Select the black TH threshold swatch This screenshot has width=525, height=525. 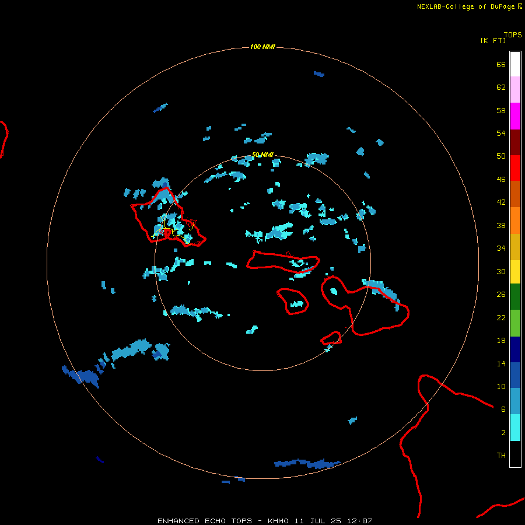pyautogui.click(x=515, y=454)
